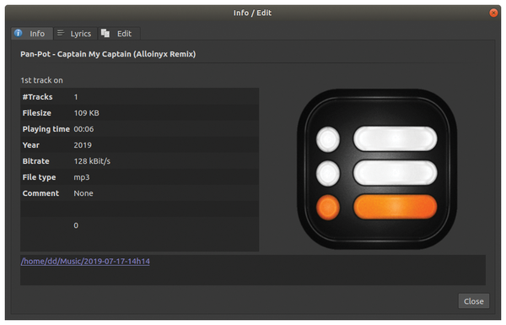This screenshot has width=506, height=325.
Task: Select the File type label
Action: point(39,177)
